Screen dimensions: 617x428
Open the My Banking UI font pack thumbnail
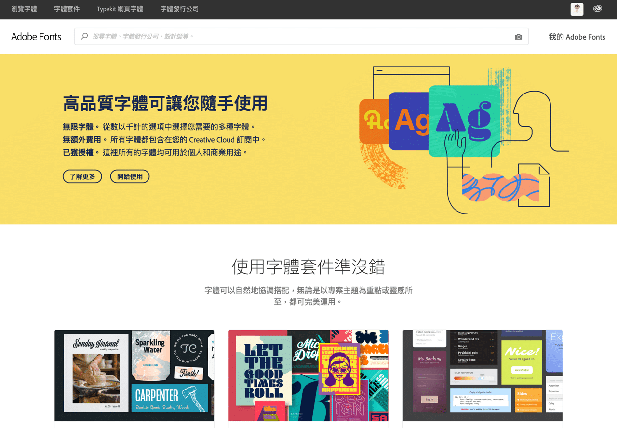[483, 375]
